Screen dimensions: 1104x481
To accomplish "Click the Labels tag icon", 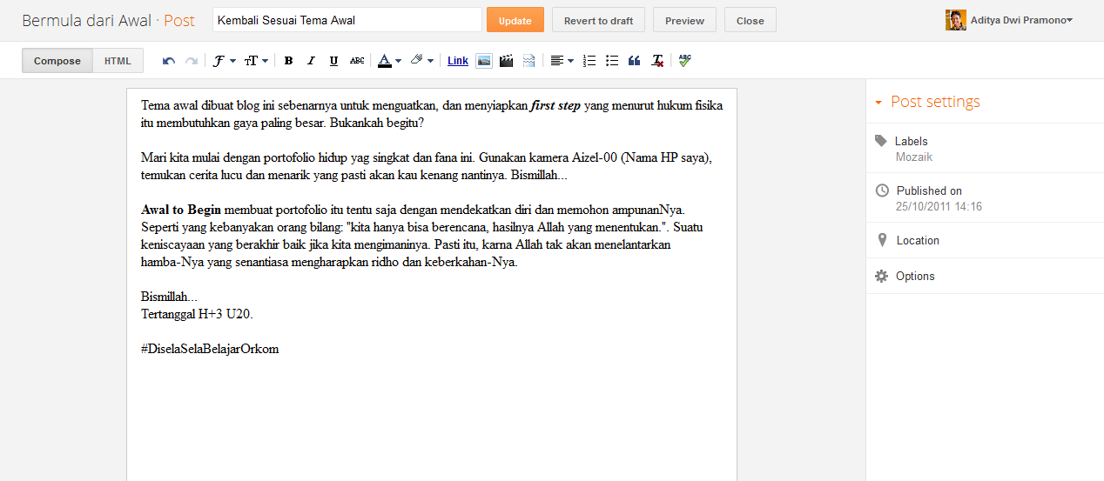I will [881, 141].
